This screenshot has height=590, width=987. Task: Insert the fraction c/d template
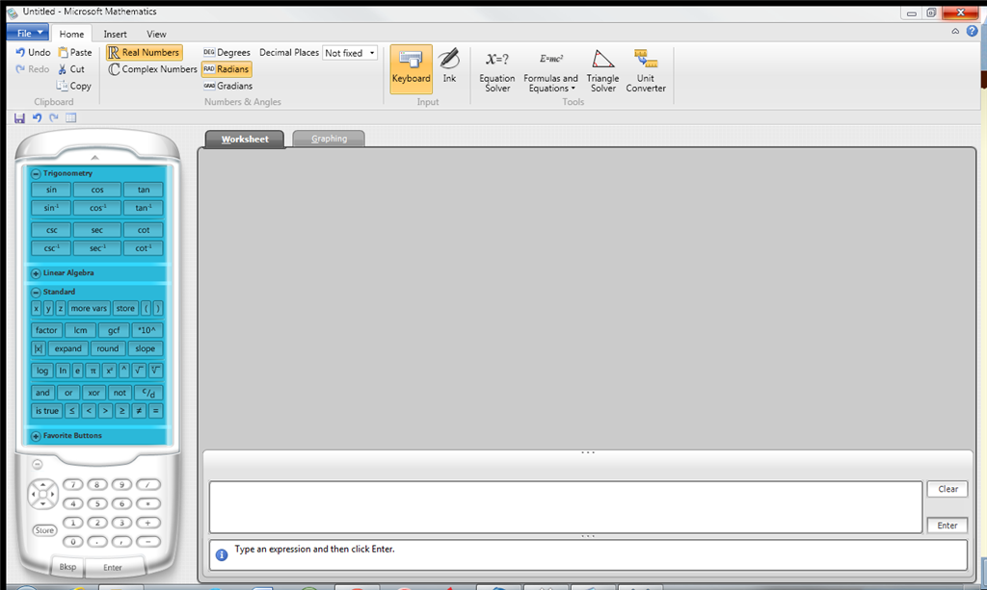point(148,393)
